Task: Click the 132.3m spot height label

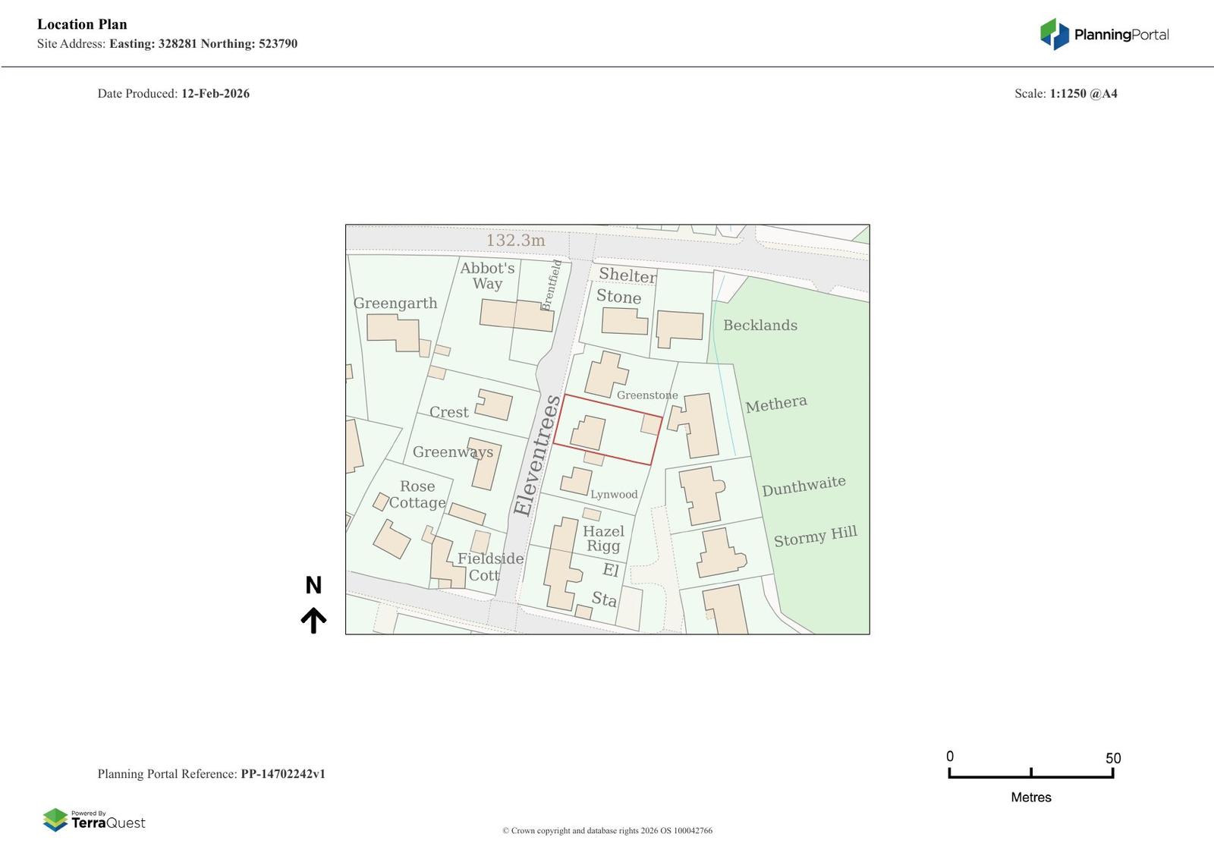Action: (515, 241)
